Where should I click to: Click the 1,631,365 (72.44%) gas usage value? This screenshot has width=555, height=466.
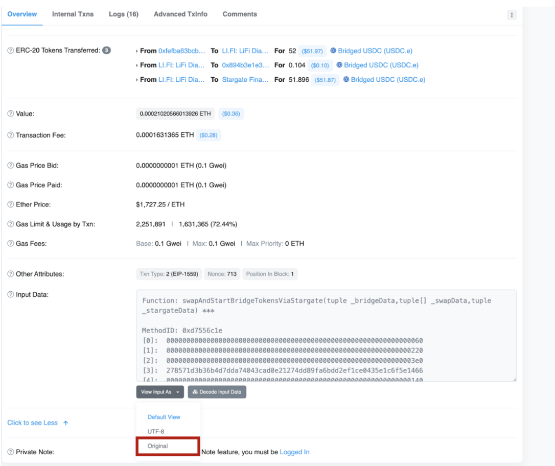(x=208, y=224)
